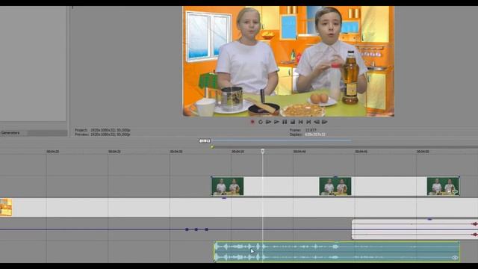The height and width of the screenshot is (269, 478).
Task: Step back with the Previous Frame button
Action: coord(317,122)
